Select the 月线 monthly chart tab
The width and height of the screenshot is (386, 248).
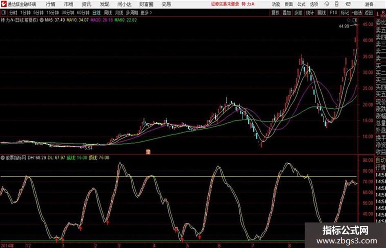(x=119, y=13)
